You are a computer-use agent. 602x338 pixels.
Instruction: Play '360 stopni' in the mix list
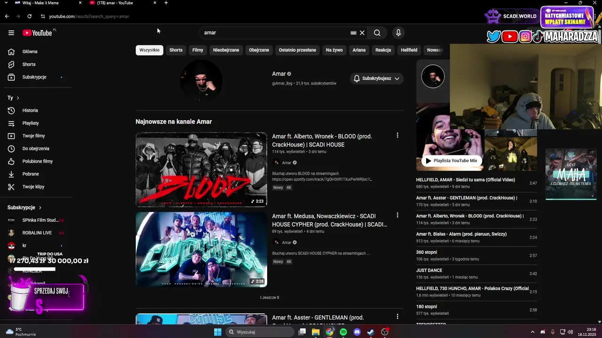476,255
